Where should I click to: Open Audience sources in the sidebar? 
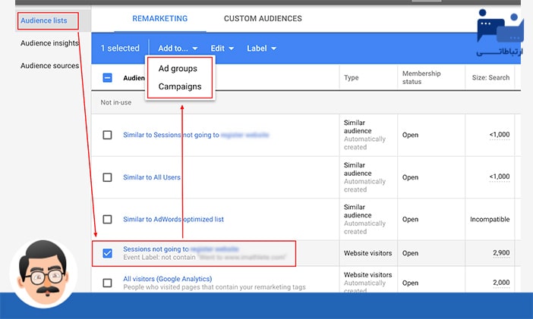[x=49, y=66]
